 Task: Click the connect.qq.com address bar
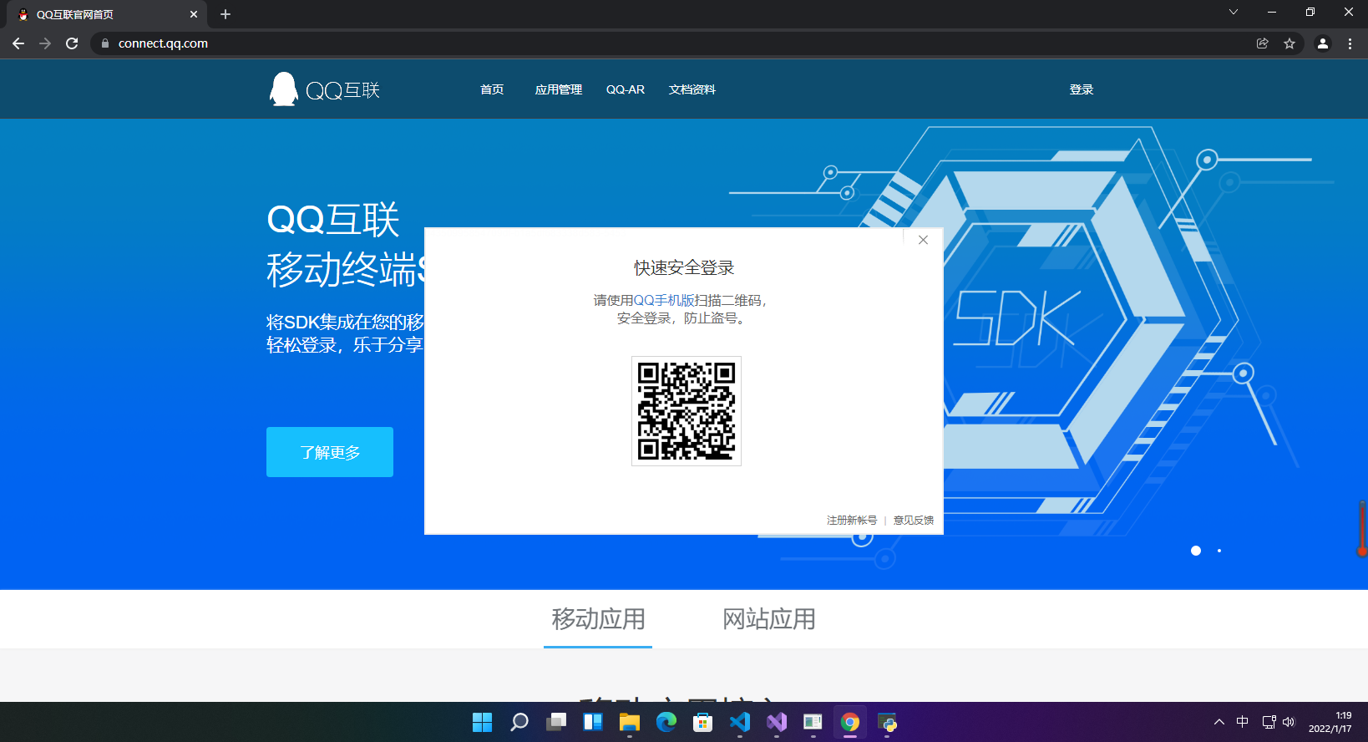[668, 43]
